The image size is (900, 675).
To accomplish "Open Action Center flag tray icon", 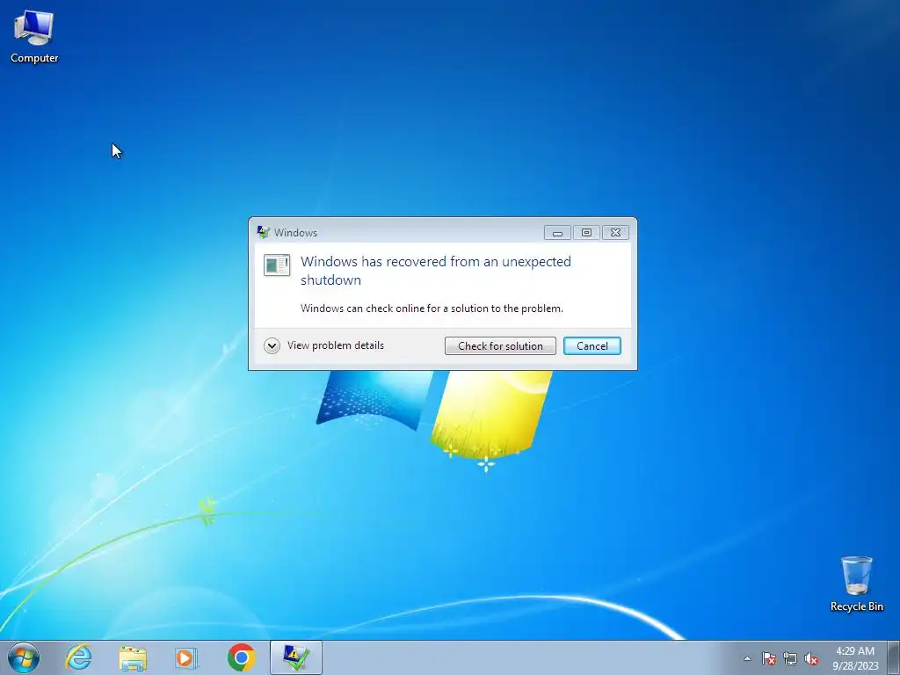I will coord(768,658).
